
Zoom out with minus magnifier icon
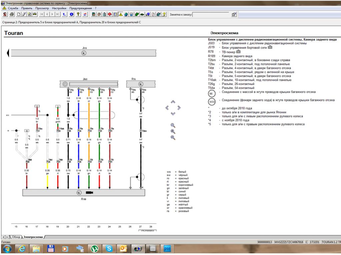click(173, 138)
